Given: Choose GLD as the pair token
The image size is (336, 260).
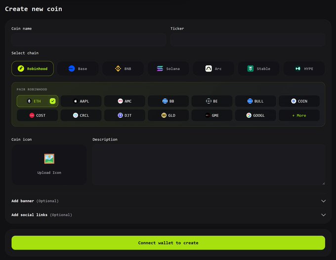Looking at the screenshot, I should pos(168,115).
